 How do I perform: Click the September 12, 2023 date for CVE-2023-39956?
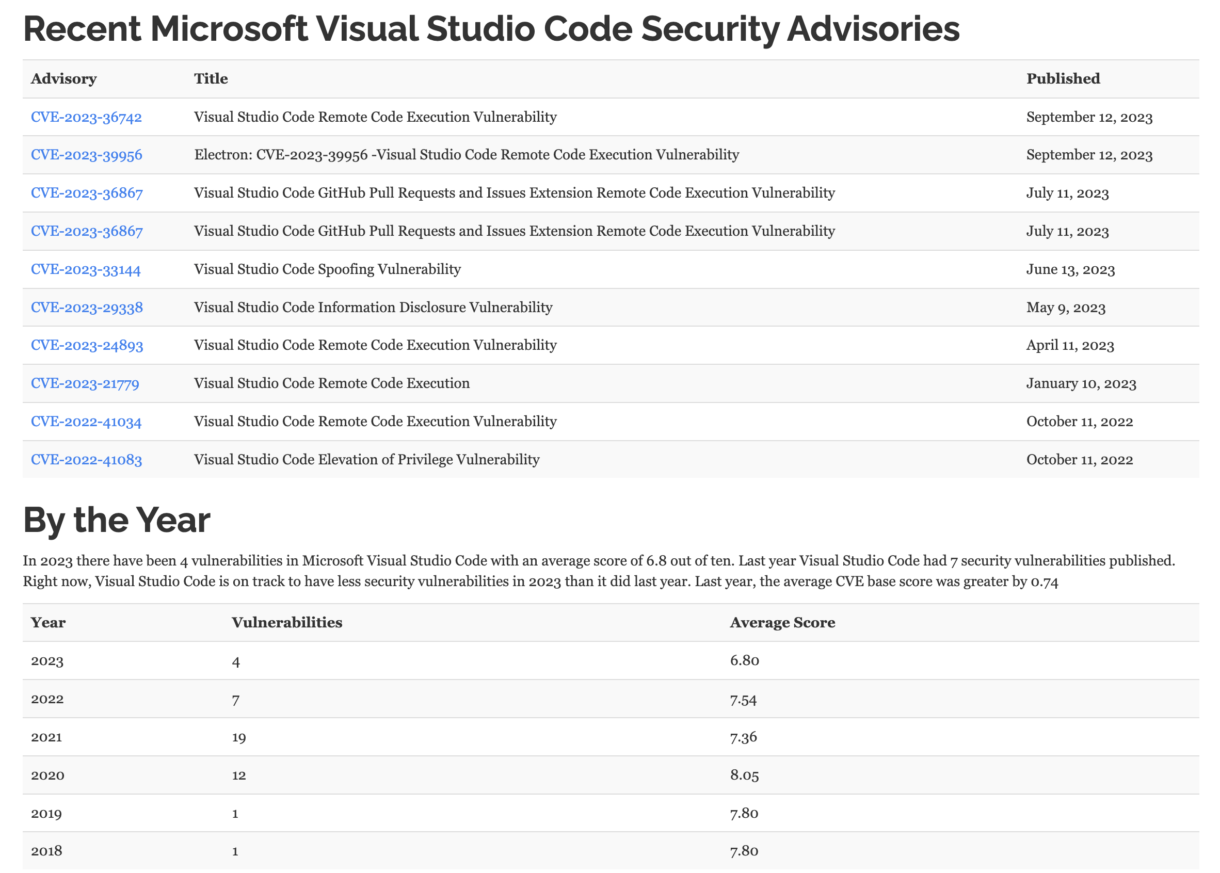[x=1089, y=155]
